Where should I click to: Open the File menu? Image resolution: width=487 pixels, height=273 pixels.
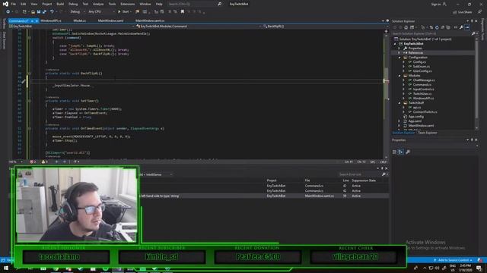pyautogui.click(x=14, y=4)
